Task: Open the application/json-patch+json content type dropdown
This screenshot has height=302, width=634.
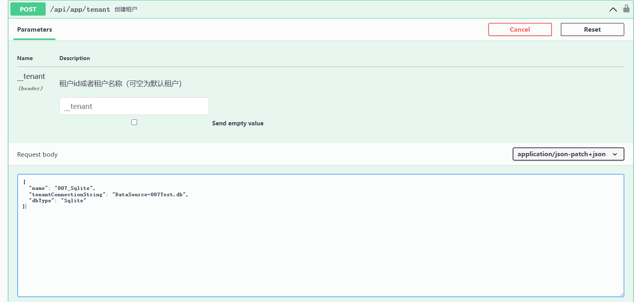Action: (568, 154)
